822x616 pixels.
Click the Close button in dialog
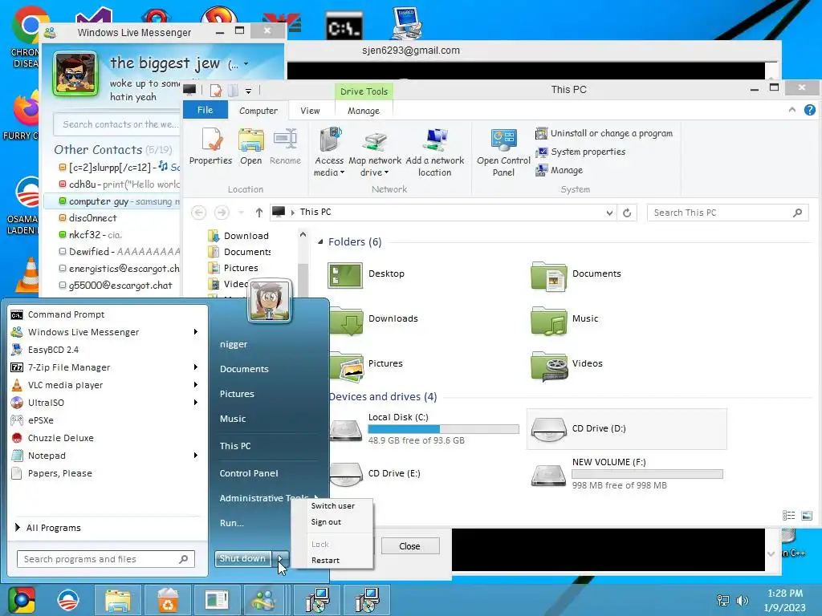point(410,546)
